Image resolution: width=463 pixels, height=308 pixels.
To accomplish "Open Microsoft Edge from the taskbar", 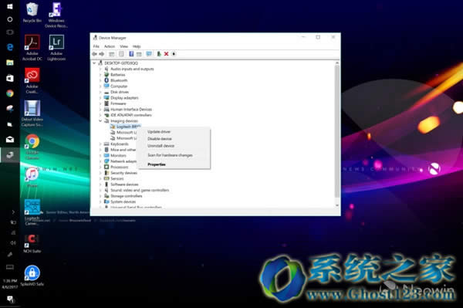I will [10, 47].
